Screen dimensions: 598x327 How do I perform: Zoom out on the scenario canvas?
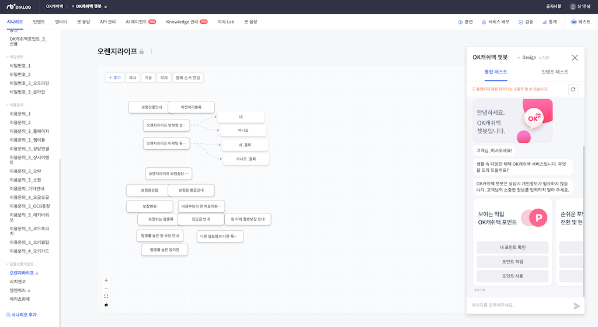106,288
